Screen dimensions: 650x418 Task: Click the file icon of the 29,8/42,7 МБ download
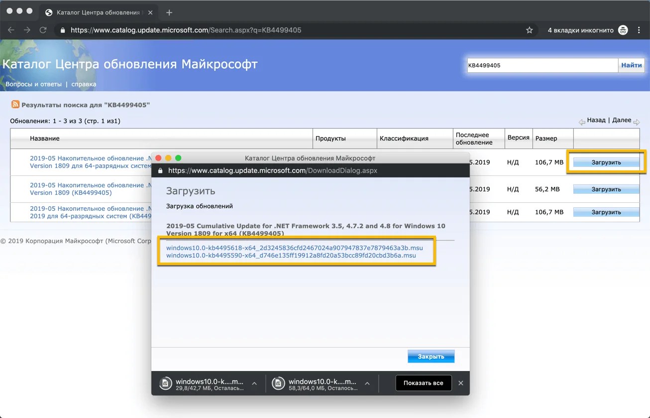[x=165, y=383]
